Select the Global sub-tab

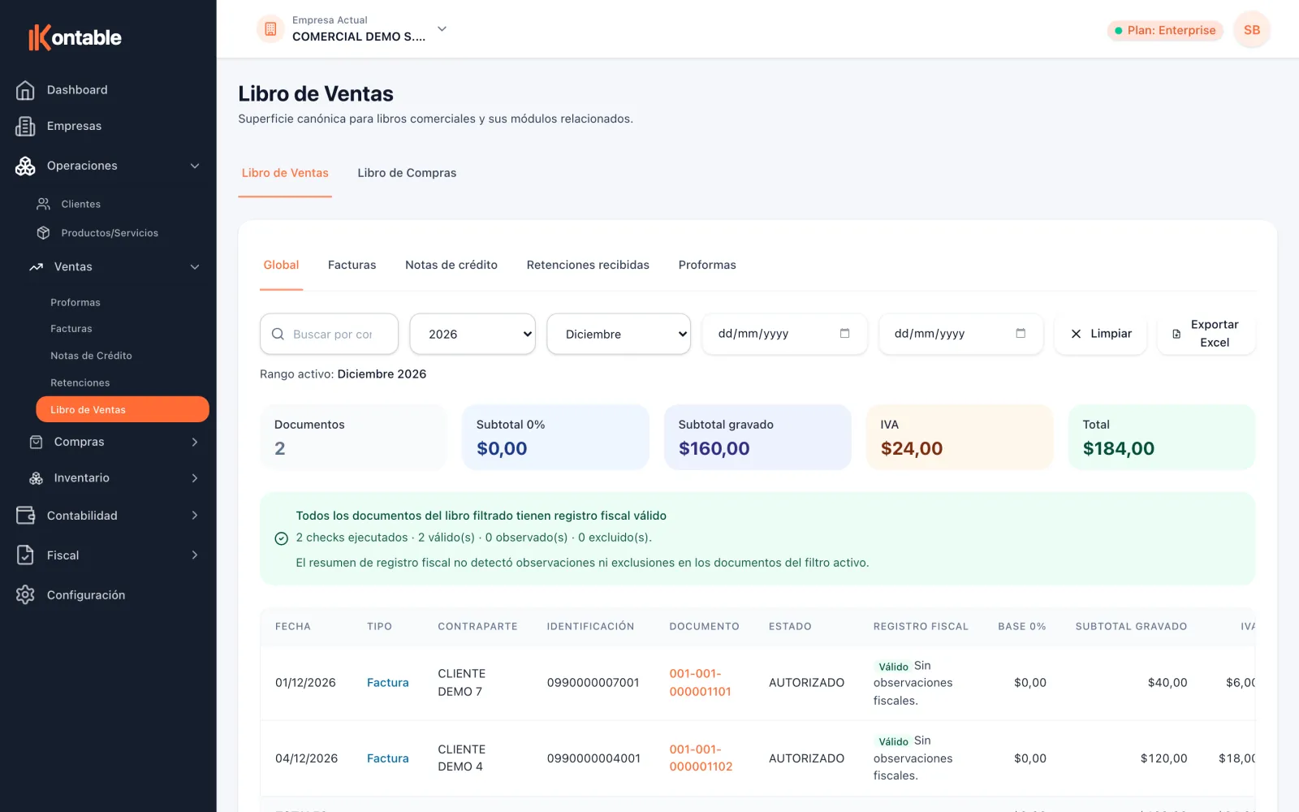pyautogui.click(x=281, y=265)
